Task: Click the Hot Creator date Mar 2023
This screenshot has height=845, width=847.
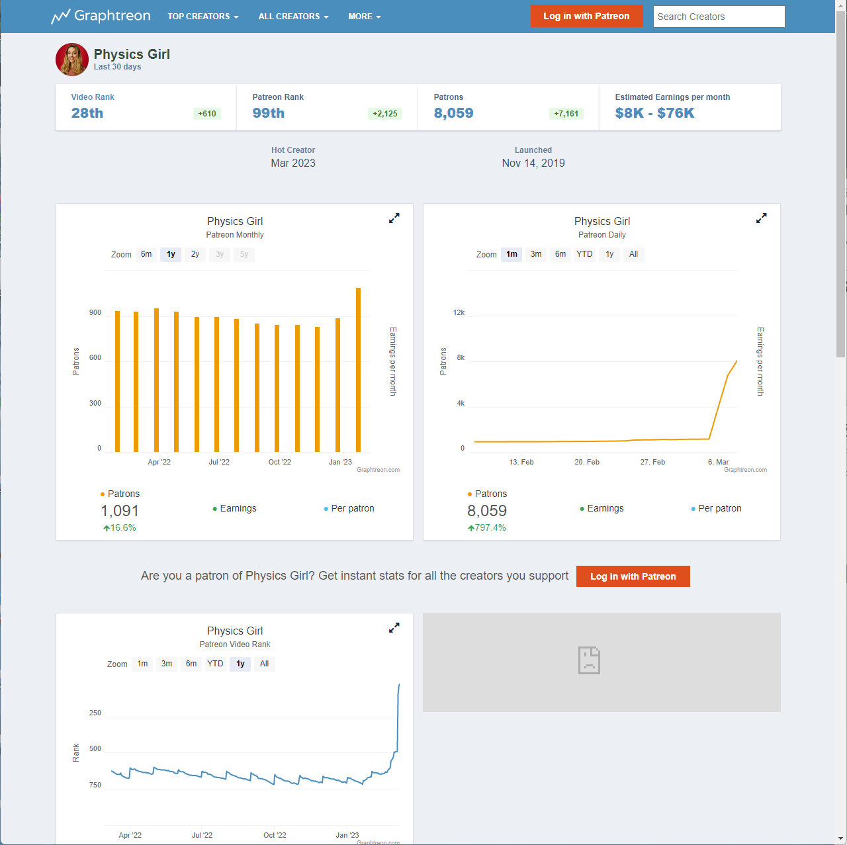Action: click(x=293, y=163)
